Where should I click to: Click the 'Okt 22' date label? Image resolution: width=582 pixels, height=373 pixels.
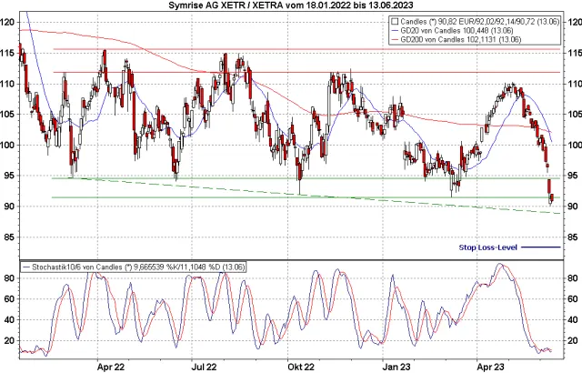(x=301, y=367)
